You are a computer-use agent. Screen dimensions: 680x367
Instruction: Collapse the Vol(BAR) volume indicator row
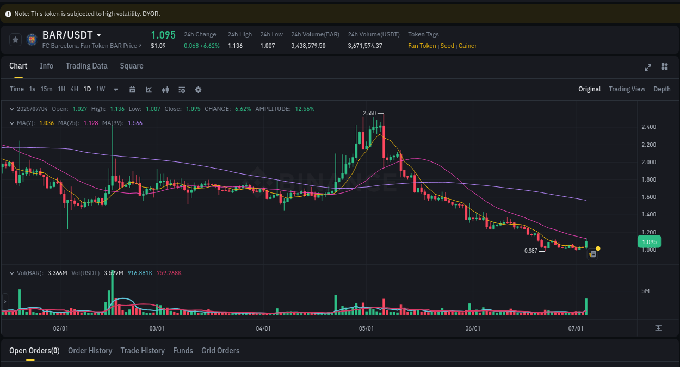coord(11,273)
